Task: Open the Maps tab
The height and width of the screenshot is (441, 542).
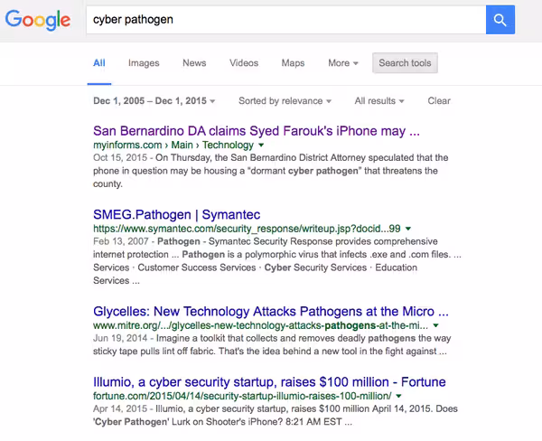Action: [293, 63]
